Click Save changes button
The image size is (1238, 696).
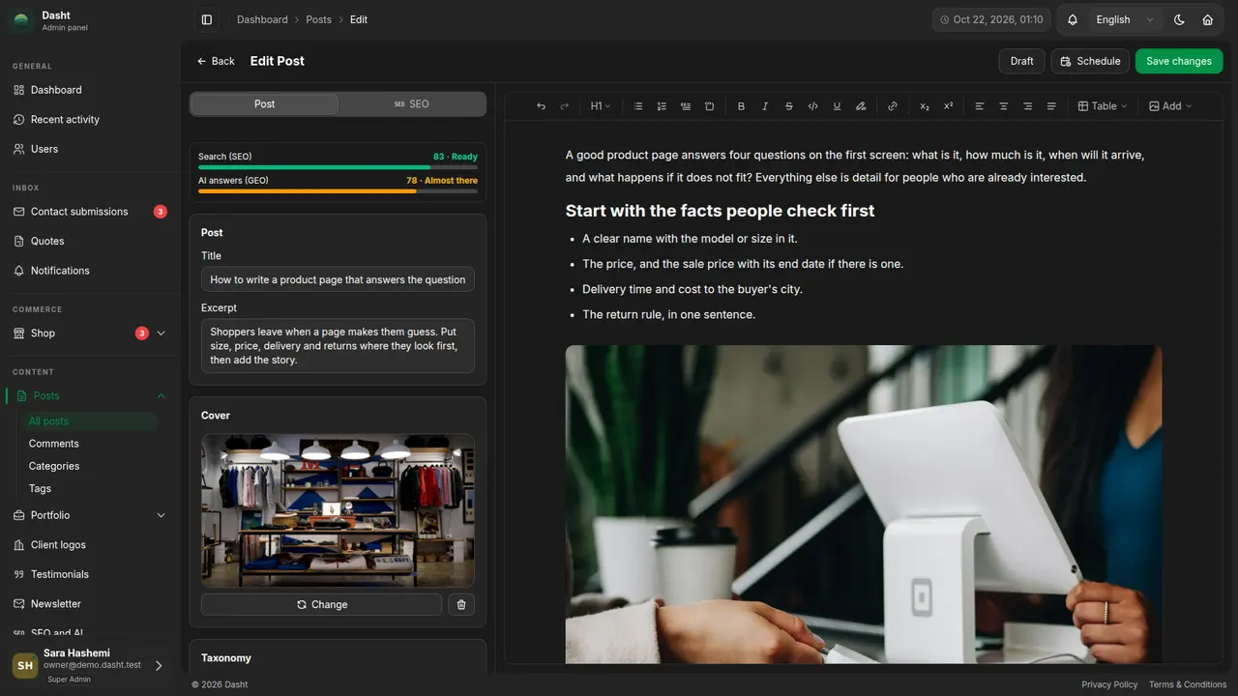click(x=1179, y=61)
